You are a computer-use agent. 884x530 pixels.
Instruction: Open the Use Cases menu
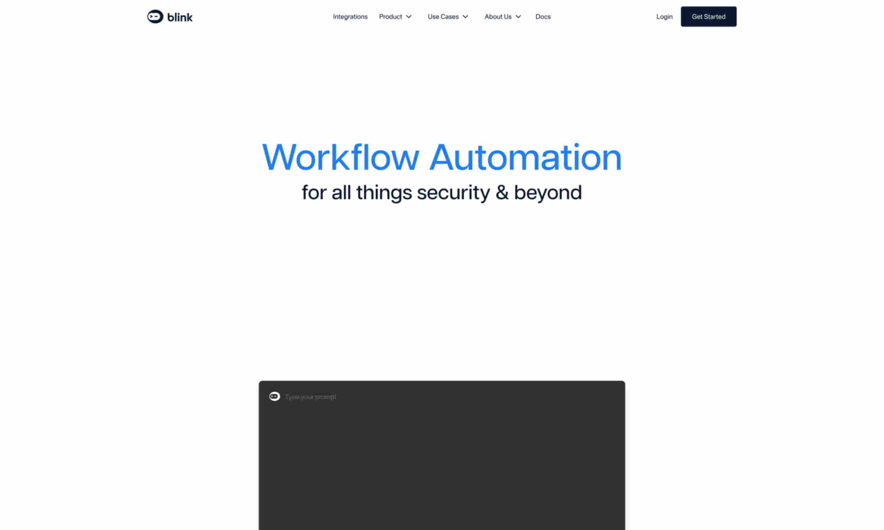[x=443, y=16]
